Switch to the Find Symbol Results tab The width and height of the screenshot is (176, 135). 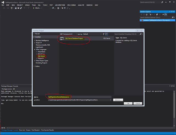[x=48, y=130]
